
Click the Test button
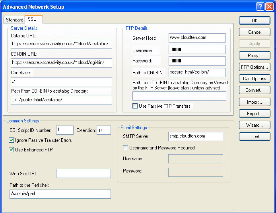click(x=255, y=137)
